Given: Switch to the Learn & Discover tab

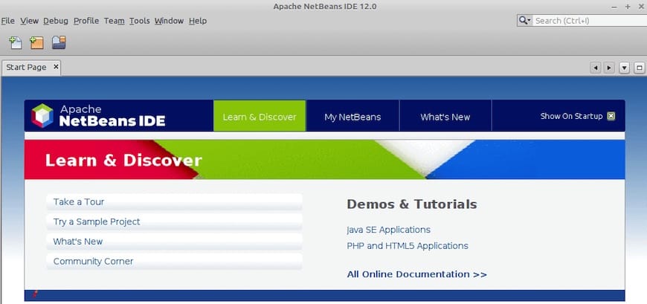Looking at the screenshot, I should tap(260, 116).
